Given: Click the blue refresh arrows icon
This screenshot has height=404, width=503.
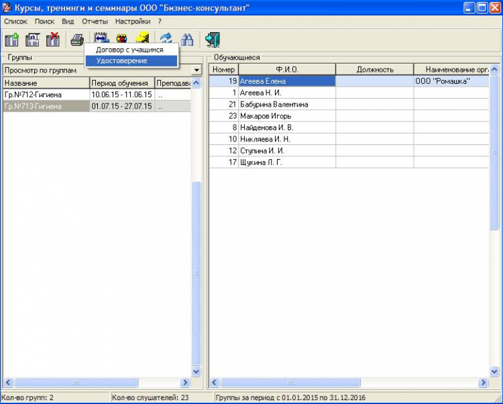Looking at the screenshot, I should tap(166, 40).
